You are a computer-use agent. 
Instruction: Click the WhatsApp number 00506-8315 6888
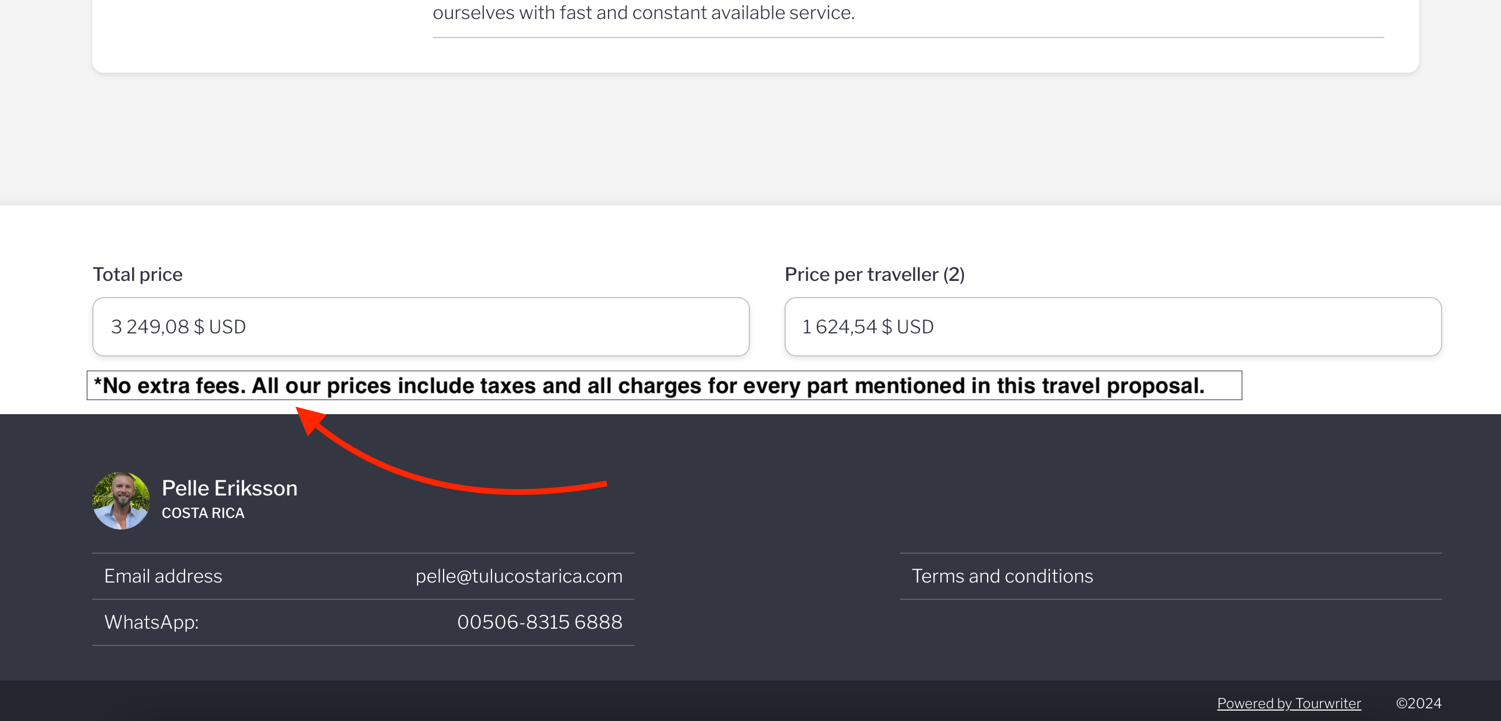click(539, 622)
